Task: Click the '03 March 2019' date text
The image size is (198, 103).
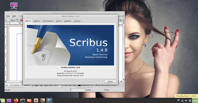Action: pyautogui.click(x=70, y=71)
